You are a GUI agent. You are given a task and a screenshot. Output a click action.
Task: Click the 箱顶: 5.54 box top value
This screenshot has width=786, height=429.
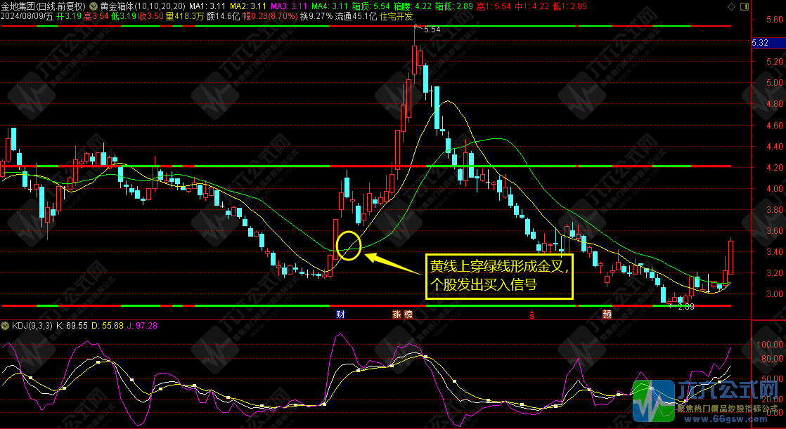368,6
